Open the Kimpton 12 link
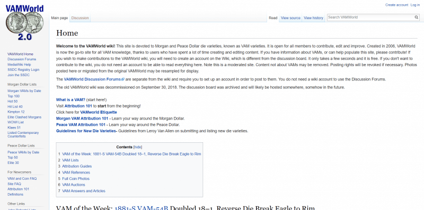 tap(16, 112)
